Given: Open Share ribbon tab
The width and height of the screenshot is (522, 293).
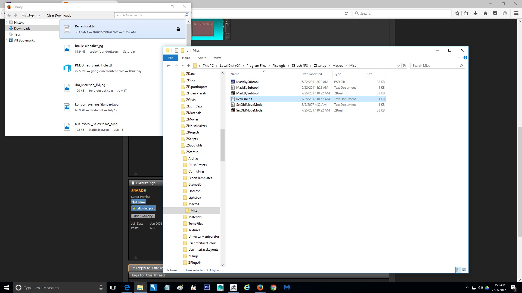Looking at the screenshot, I should tap(202, 58).
